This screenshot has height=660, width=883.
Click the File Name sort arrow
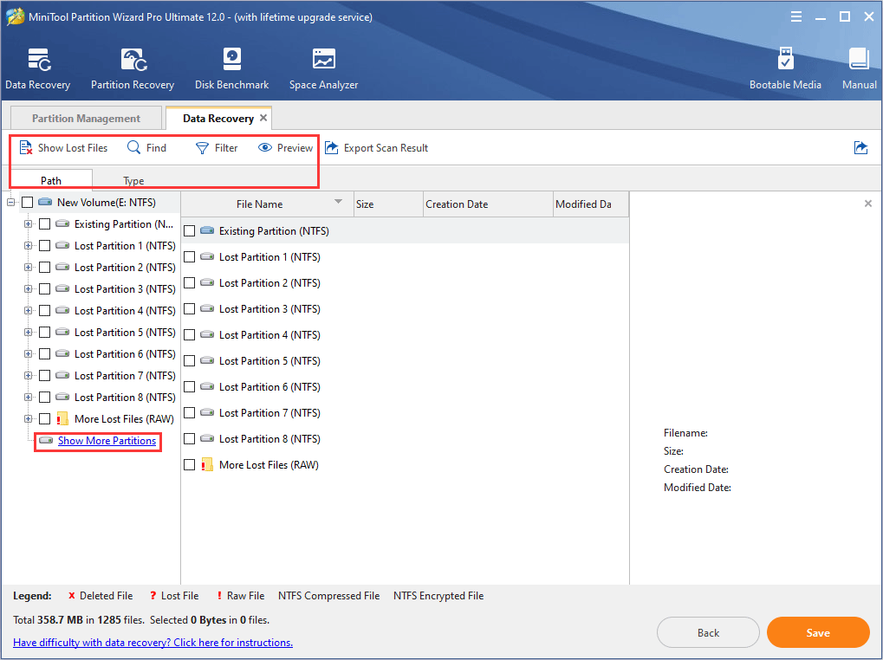coord(338,202)
